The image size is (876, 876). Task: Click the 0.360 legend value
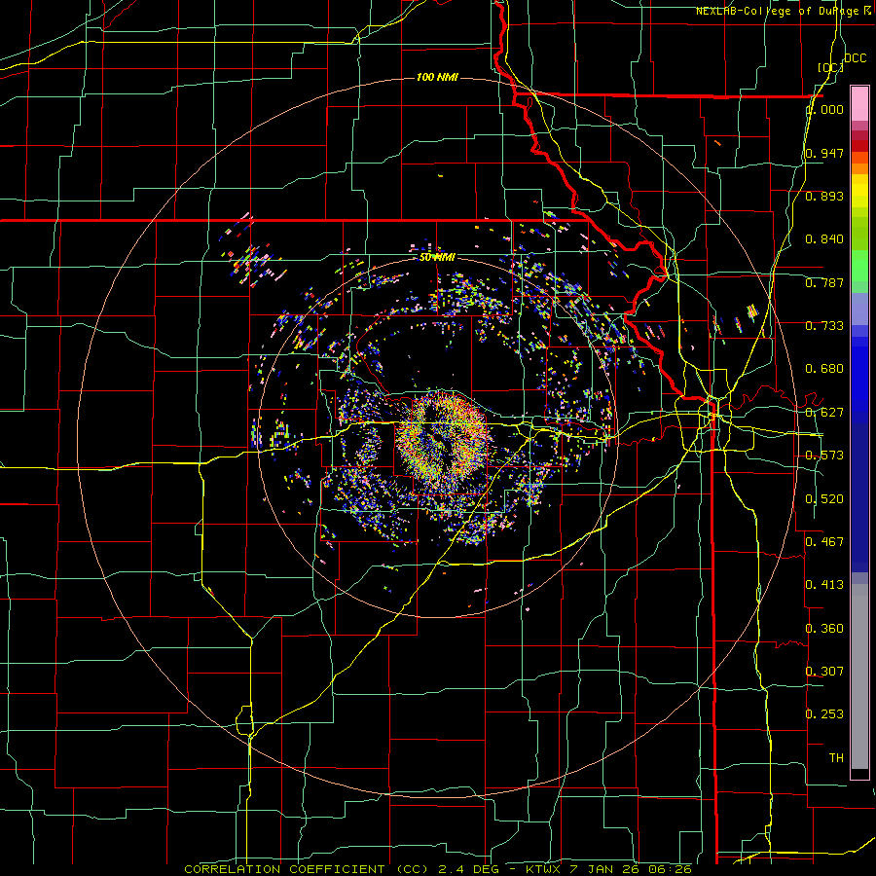coord(824,629)
